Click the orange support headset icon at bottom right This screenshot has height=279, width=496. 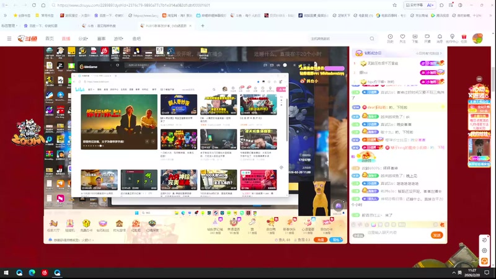pyautogui.click(x=484, y=261)
